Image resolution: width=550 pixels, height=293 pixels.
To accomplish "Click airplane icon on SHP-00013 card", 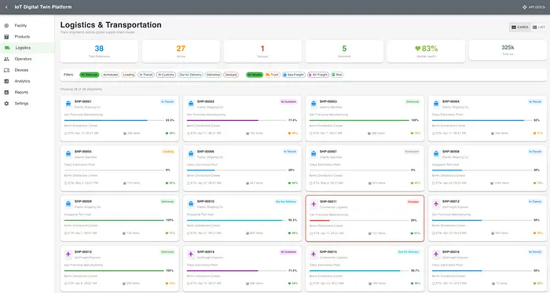I will 68,254.
